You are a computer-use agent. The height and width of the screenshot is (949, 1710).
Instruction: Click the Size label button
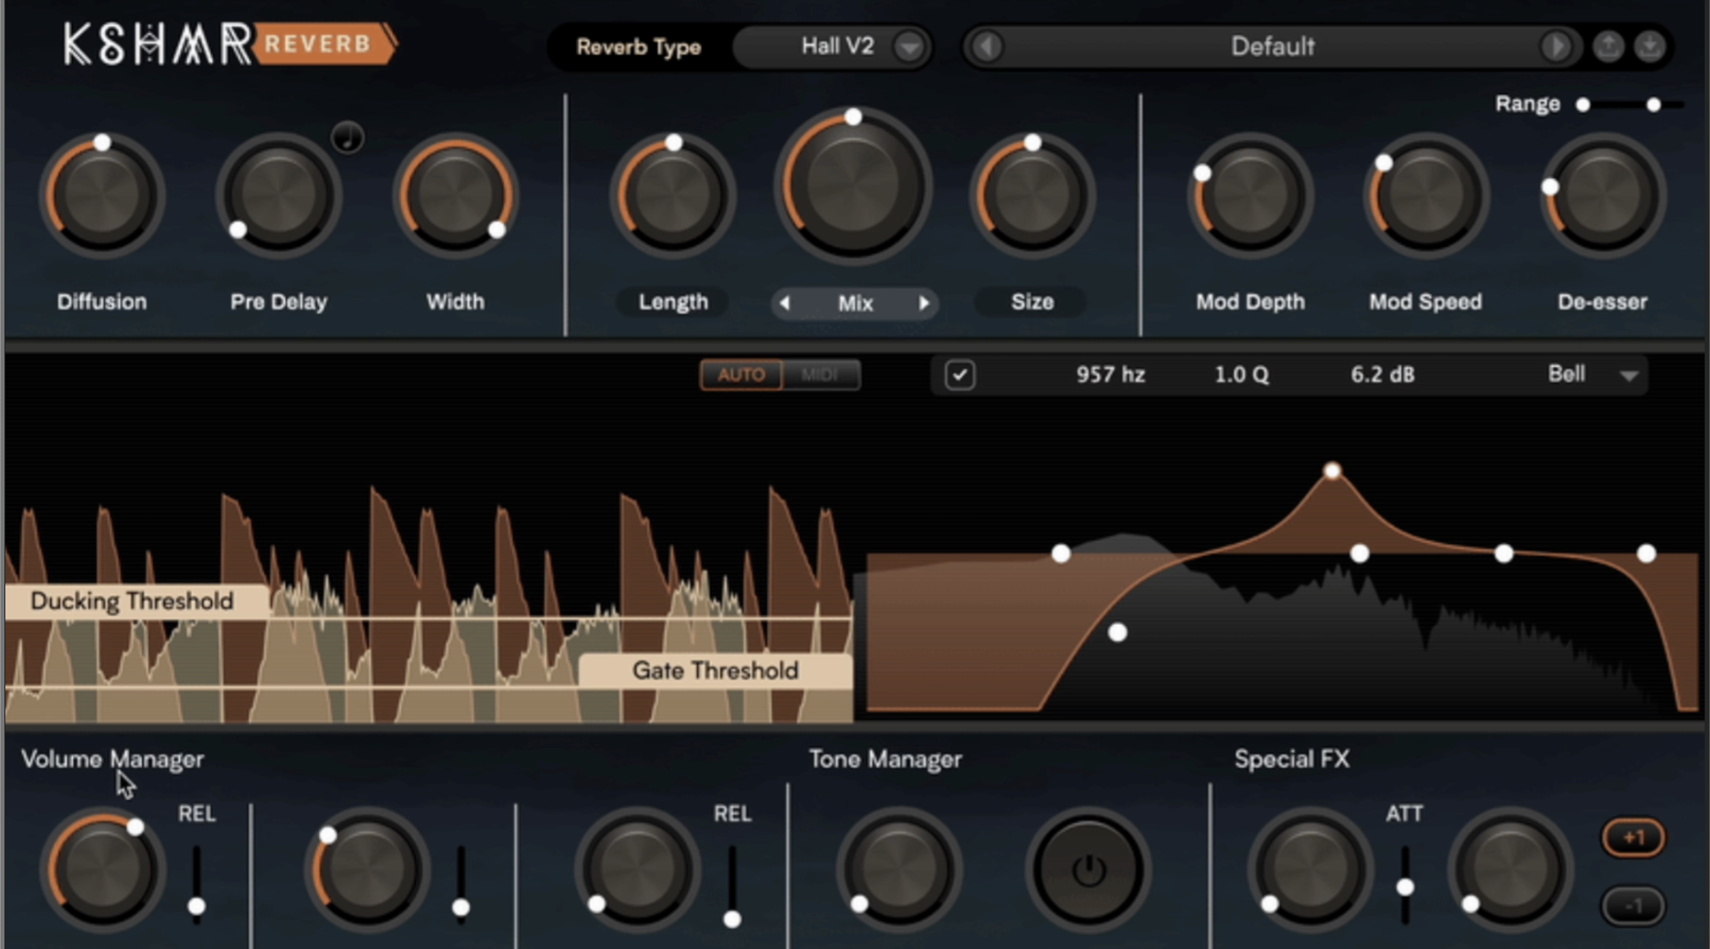1032,303
